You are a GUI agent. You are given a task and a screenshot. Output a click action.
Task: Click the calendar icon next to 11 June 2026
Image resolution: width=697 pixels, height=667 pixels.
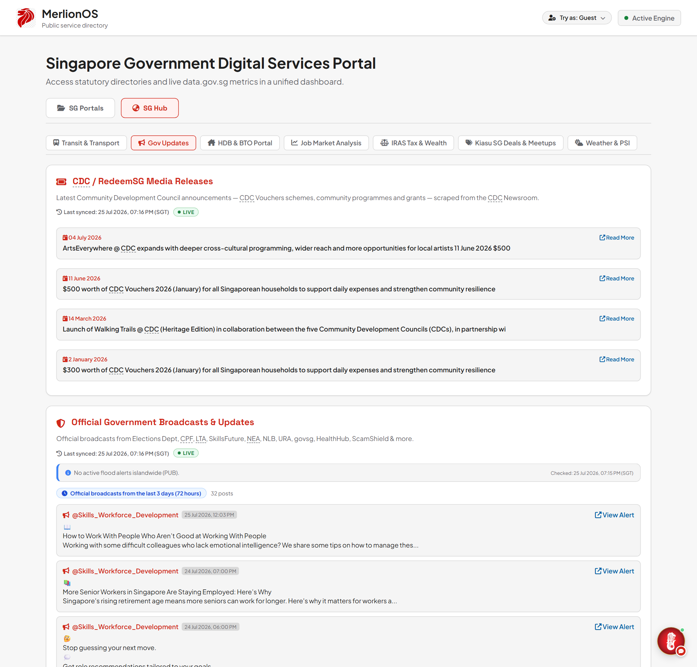pyautogui.click(x=65, y=278)
